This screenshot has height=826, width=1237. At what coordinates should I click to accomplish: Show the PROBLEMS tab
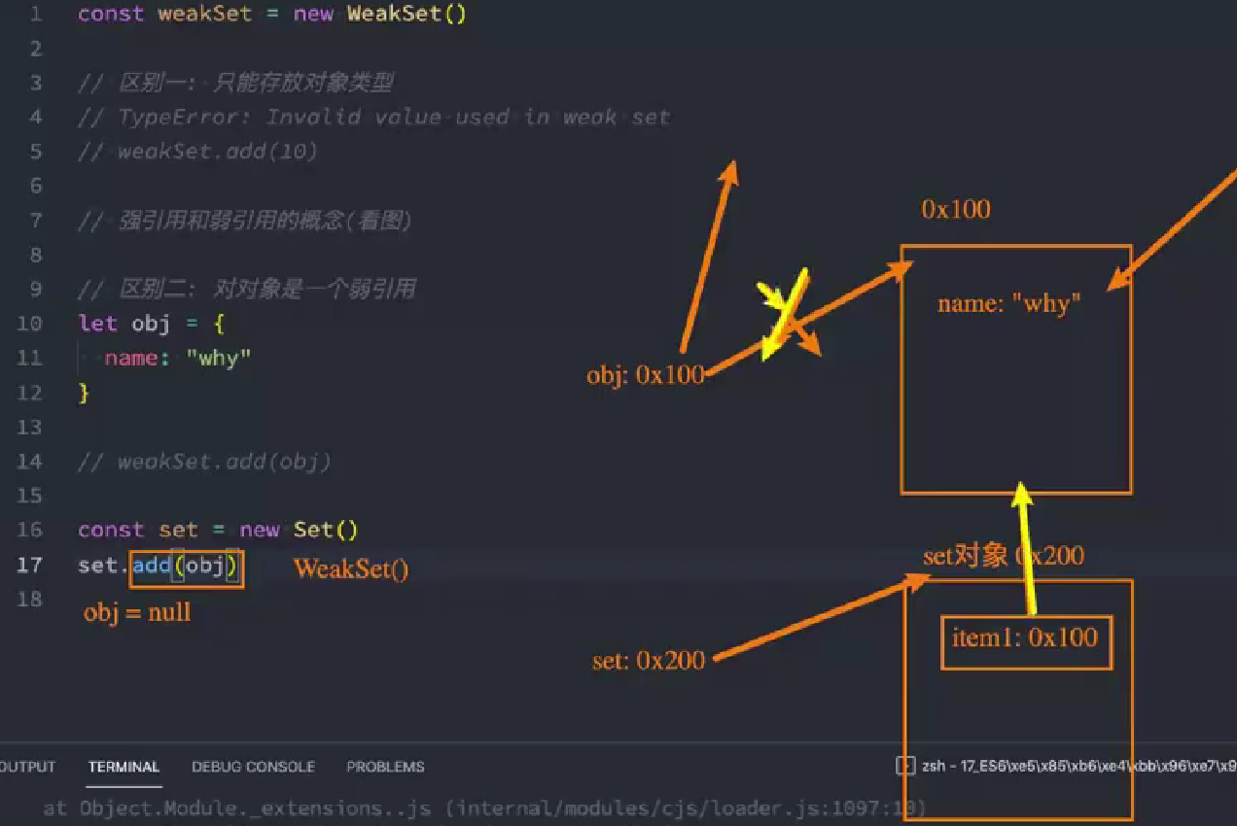(385, 767)
